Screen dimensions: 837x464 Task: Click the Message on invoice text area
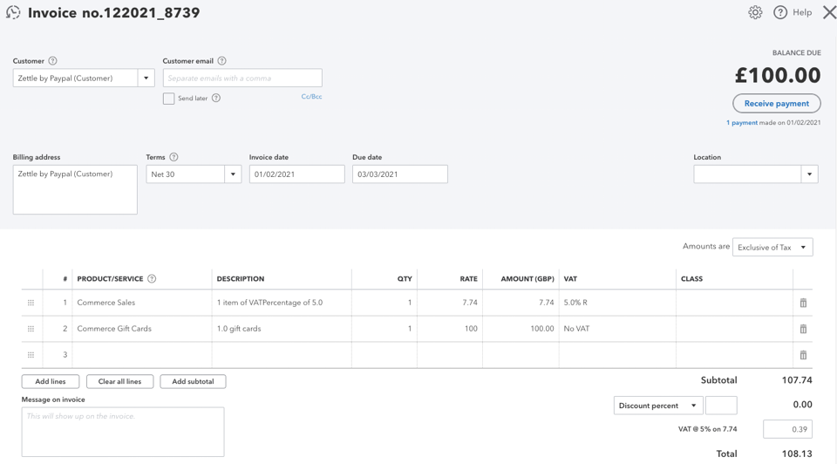point(123,432)
